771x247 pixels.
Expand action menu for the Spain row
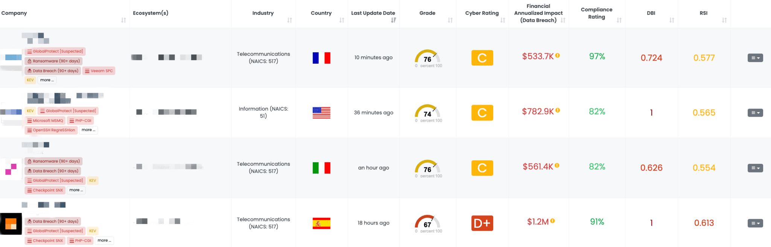[755, 223]
